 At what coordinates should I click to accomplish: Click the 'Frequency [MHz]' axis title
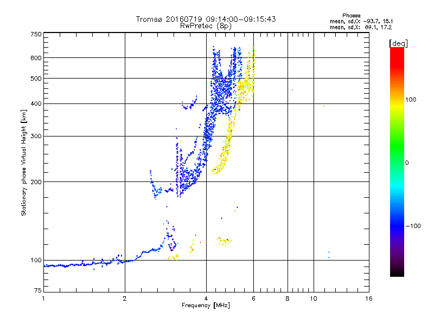coord(206,305)
